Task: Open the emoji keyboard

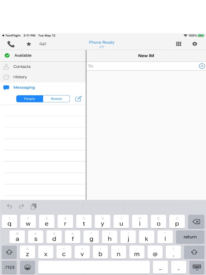Action: pyautogui.click(x=28, y=267)
